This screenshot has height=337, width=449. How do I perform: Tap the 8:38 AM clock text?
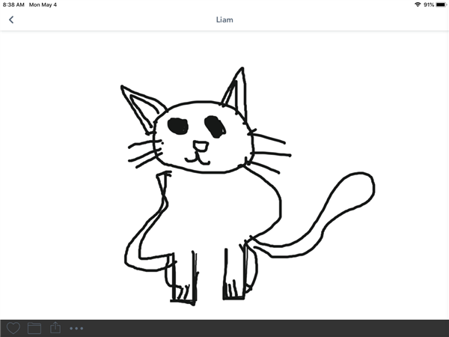[x=13, y=5]
